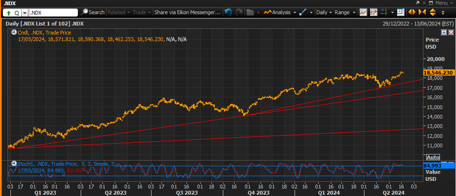Click the expand horizontally orange arrows icon
Viewport: 456px width, 196px height.
click(x=412, y=12)
